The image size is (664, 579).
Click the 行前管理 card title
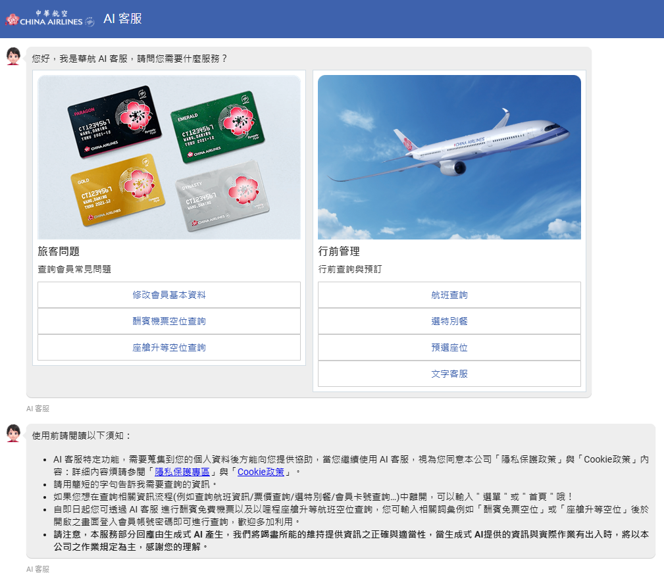[x=339, y=251]
